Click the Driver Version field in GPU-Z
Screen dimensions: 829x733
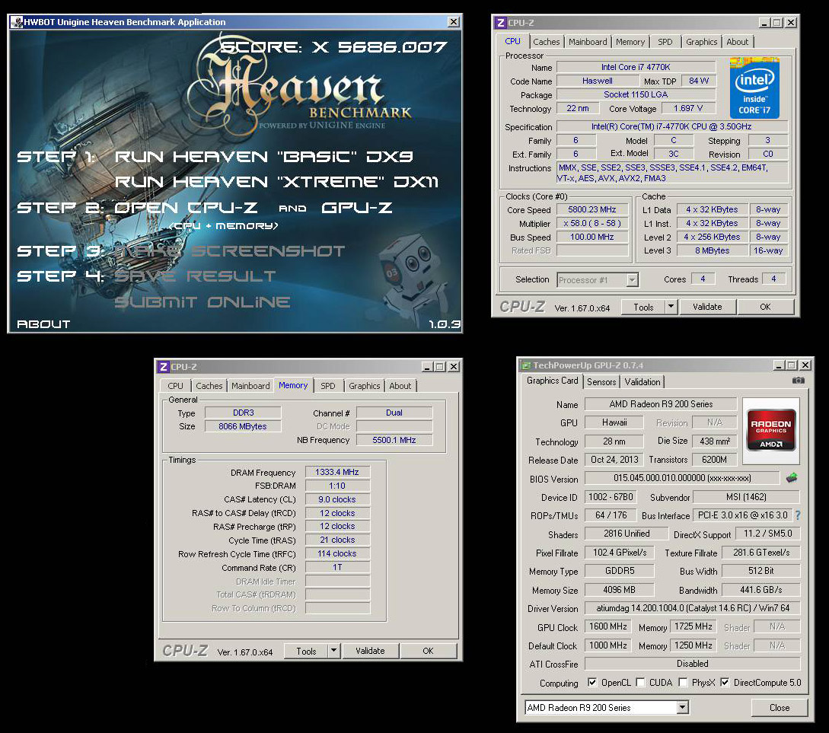coord(693,607)
